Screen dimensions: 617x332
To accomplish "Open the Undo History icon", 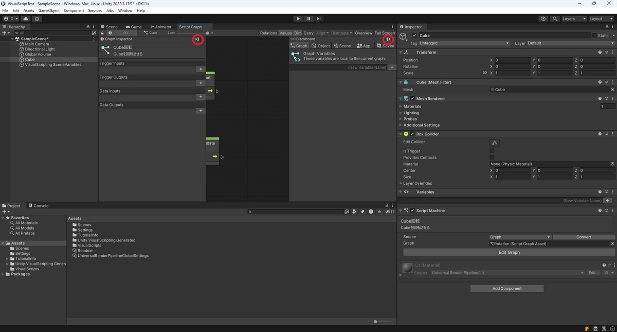I will click(x=543, y=19).
